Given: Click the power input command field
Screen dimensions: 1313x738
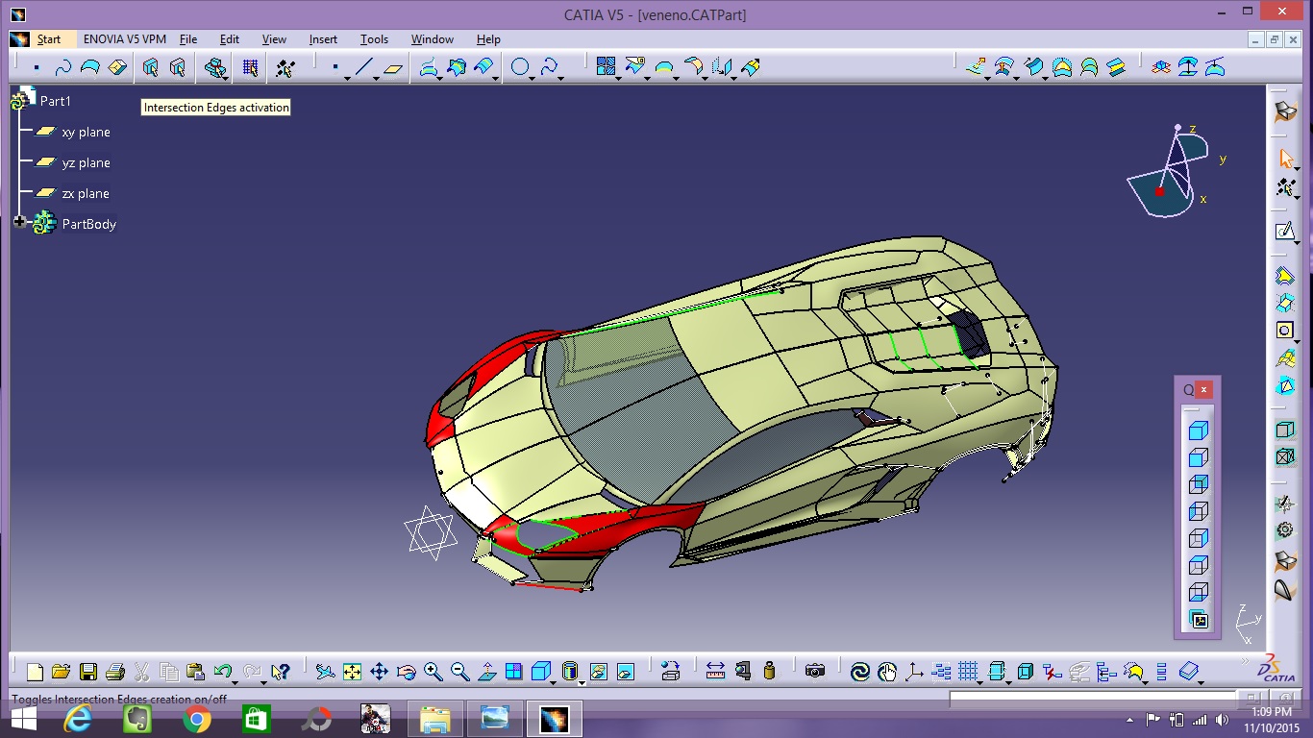Looking at the screenshot, I should click(1091, 699).
